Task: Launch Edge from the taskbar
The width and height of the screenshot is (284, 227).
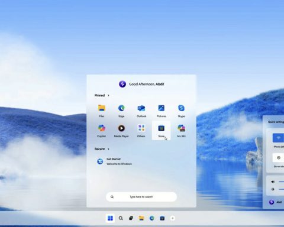Action: pyautogui.click(x=151, y=218)
